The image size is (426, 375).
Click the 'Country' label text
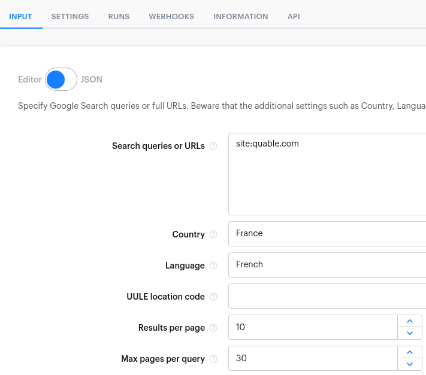pos(189,234)
